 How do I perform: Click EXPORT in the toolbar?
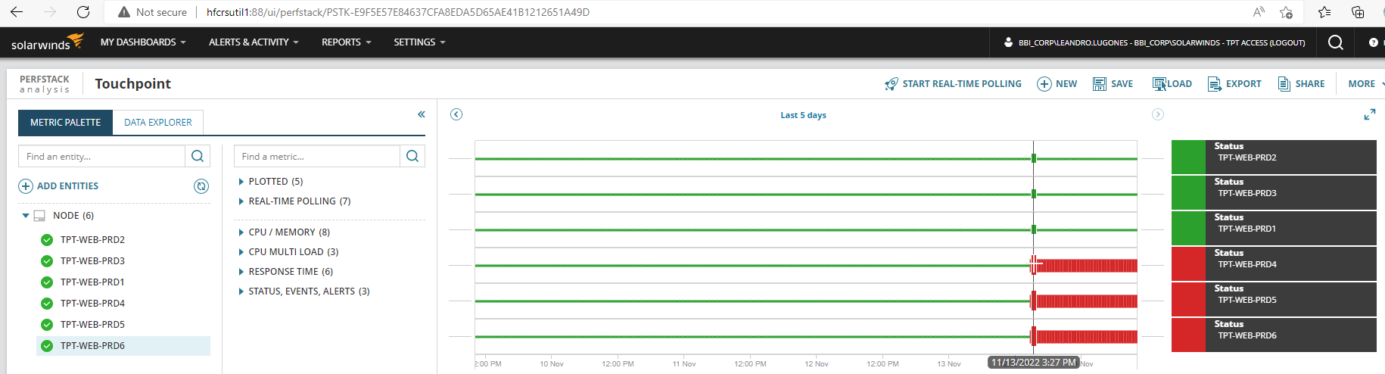pos(1234,84)
